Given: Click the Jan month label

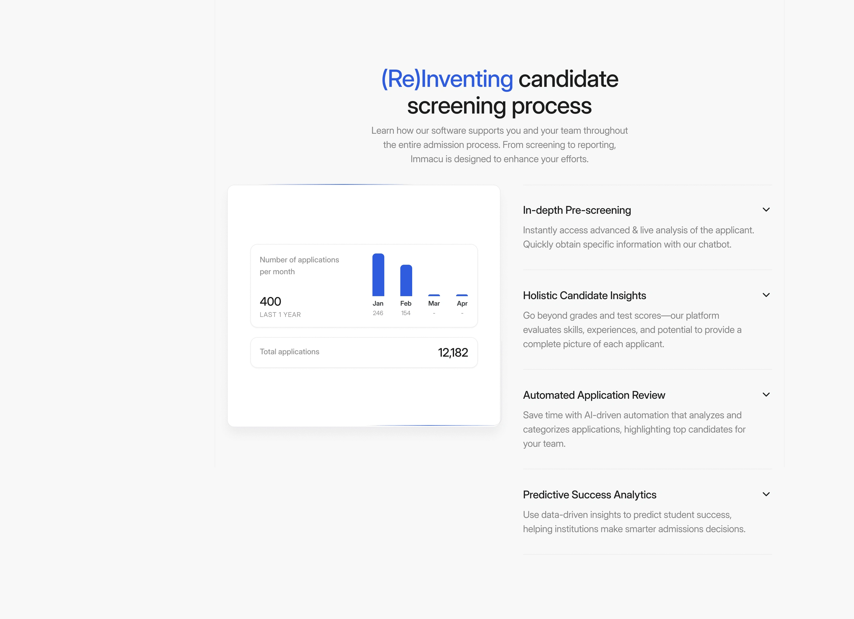Looking at the screenshot, I should coord(378,304).
